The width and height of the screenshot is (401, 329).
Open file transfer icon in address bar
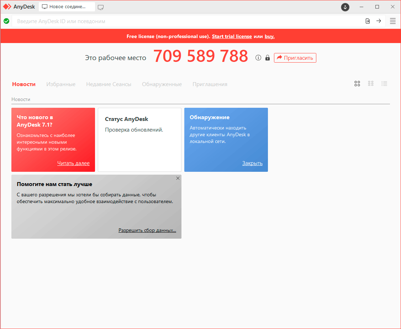(x=368, y=21)
